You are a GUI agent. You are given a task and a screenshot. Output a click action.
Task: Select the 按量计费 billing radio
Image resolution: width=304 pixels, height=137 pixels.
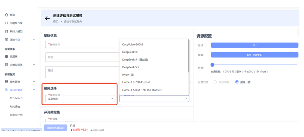(x=237, y=82)
